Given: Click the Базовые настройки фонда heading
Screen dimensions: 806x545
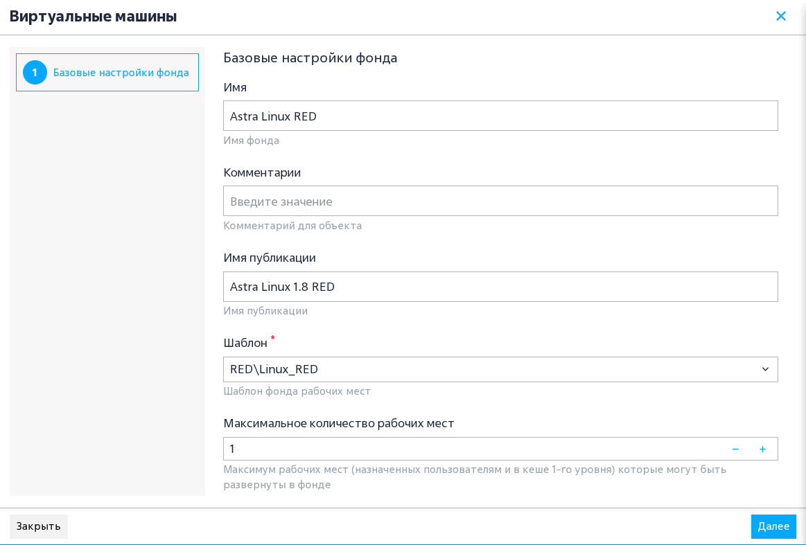Looking at the screenshot, I should (310, 57).
